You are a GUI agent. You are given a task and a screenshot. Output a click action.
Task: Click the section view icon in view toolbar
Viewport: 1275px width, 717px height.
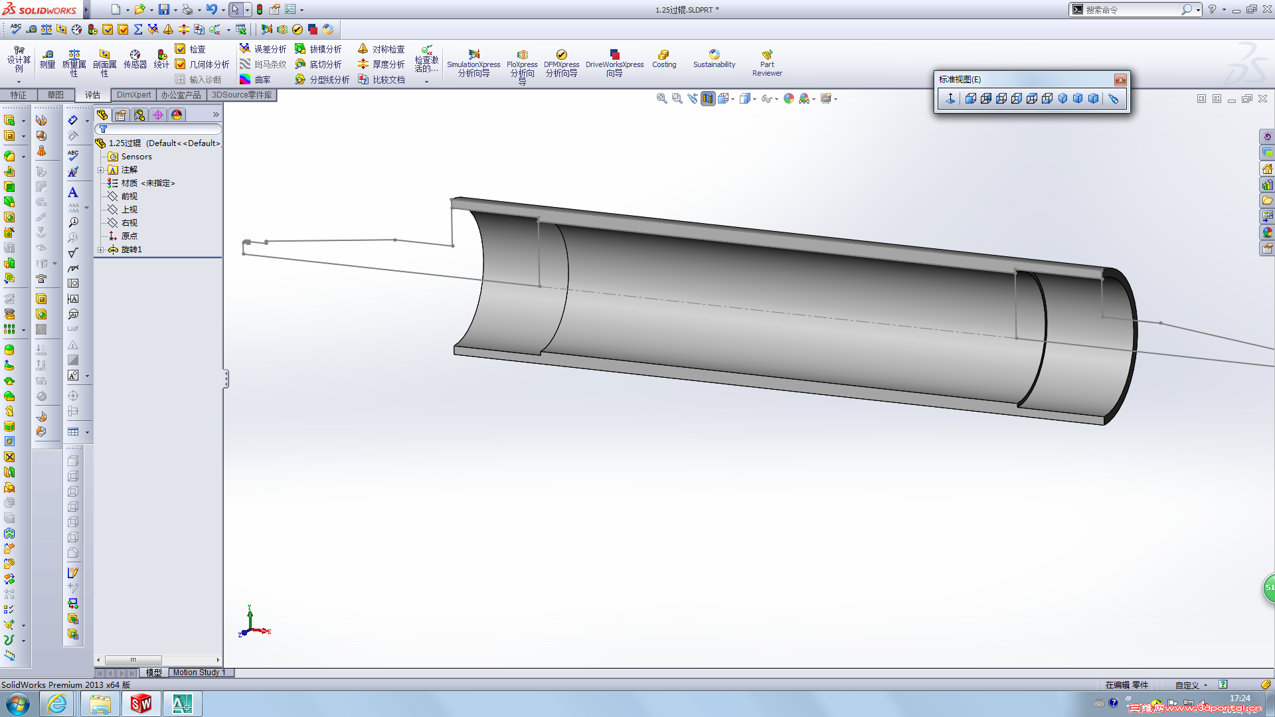pos(708,98)
